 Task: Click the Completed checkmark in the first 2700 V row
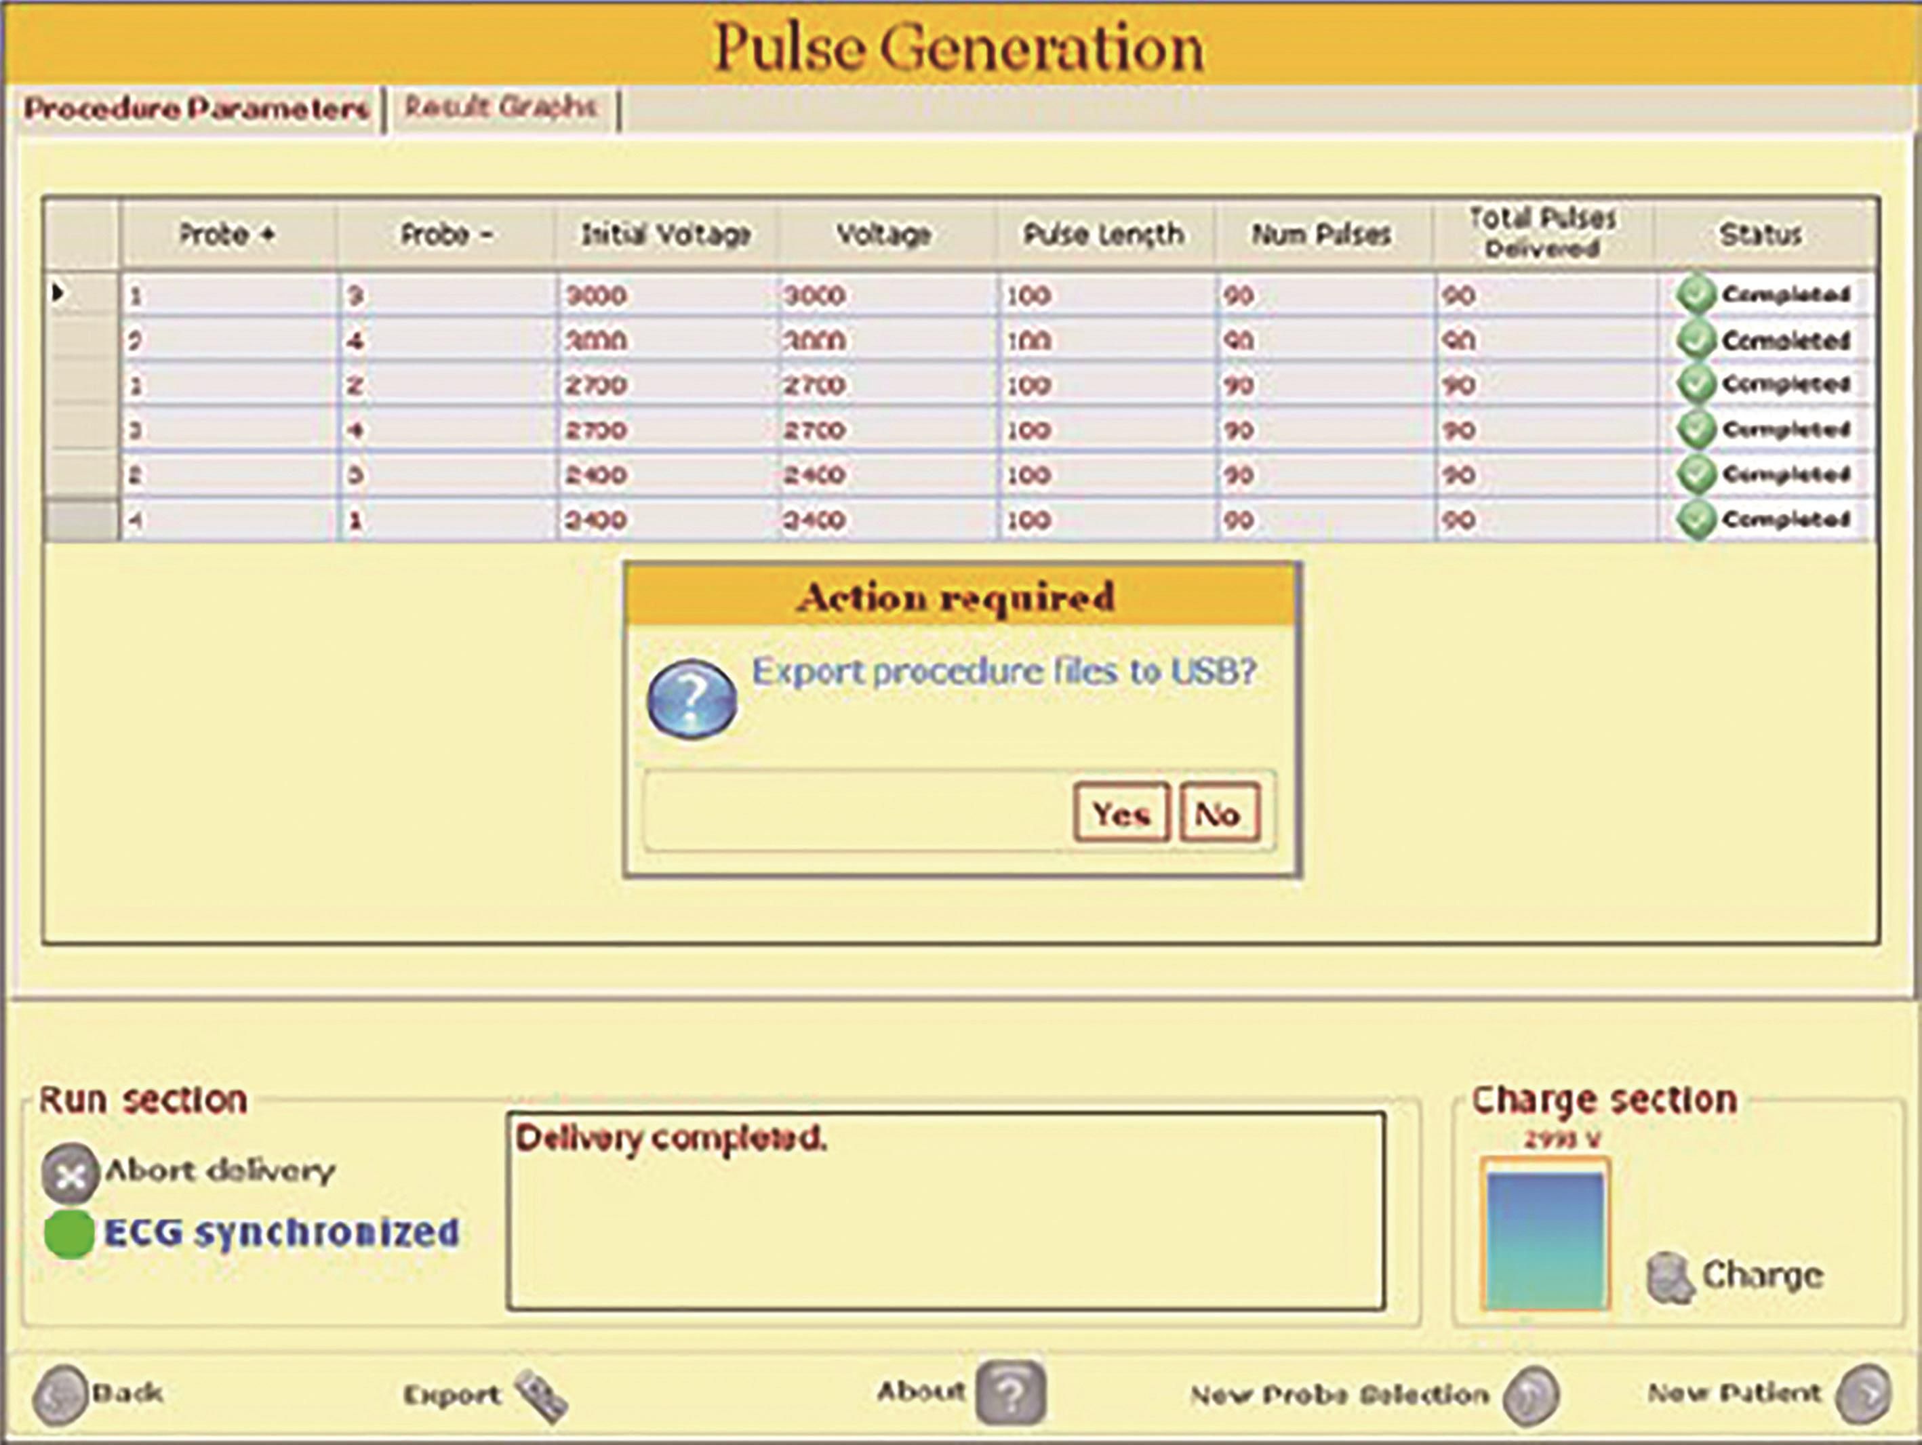pyautogui.click(x=1695, y=384)
